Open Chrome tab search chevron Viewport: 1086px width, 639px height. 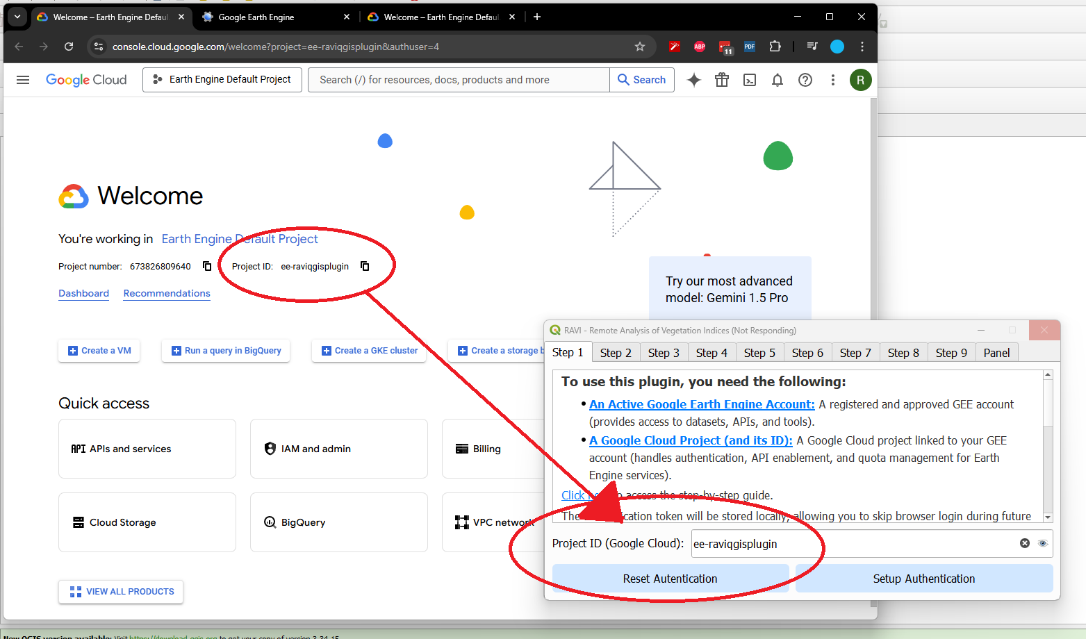click(x=17, y=17)
